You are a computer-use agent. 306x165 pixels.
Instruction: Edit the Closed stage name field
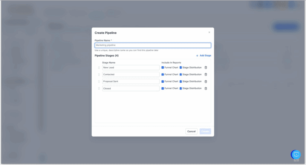coord(131,88)
